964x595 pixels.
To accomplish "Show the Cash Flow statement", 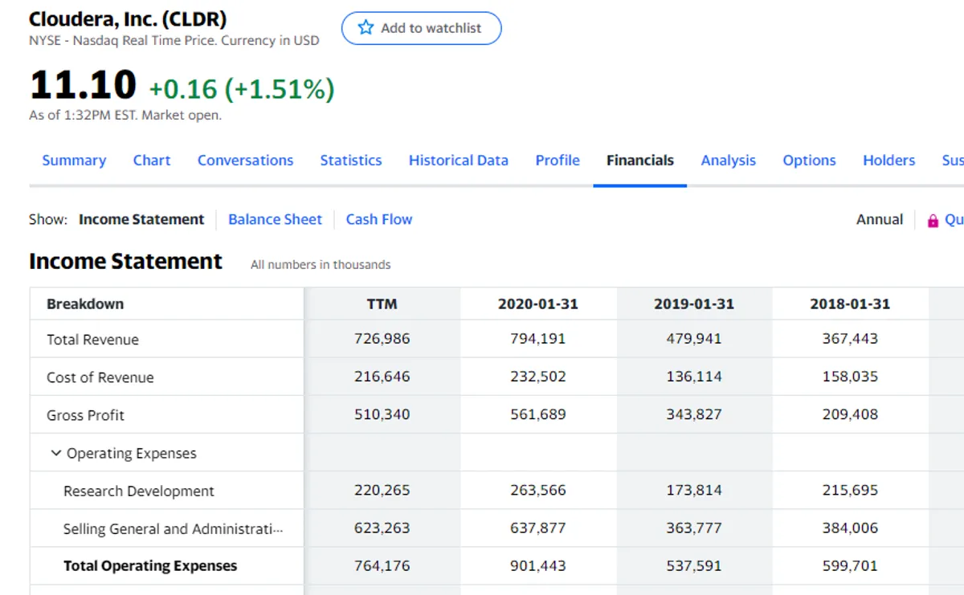I will [x=378, y=220].
